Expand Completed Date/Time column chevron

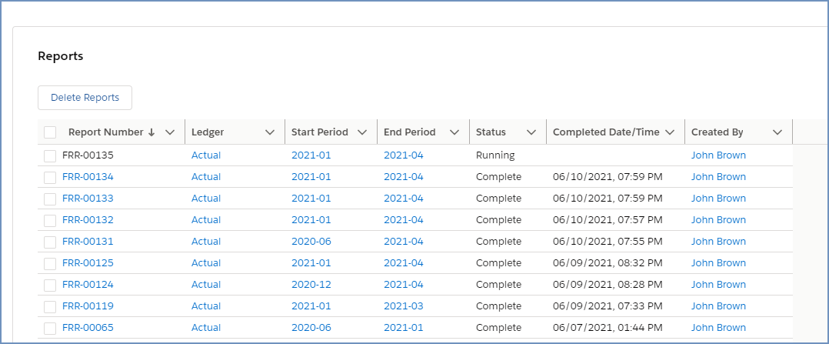pos(670,132)
